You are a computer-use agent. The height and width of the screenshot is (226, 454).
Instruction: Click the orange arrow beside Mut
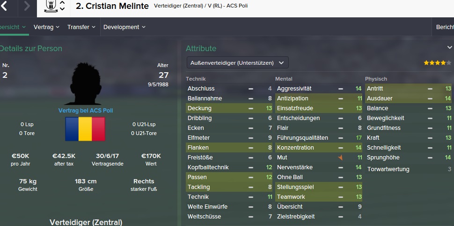(340, 158)
